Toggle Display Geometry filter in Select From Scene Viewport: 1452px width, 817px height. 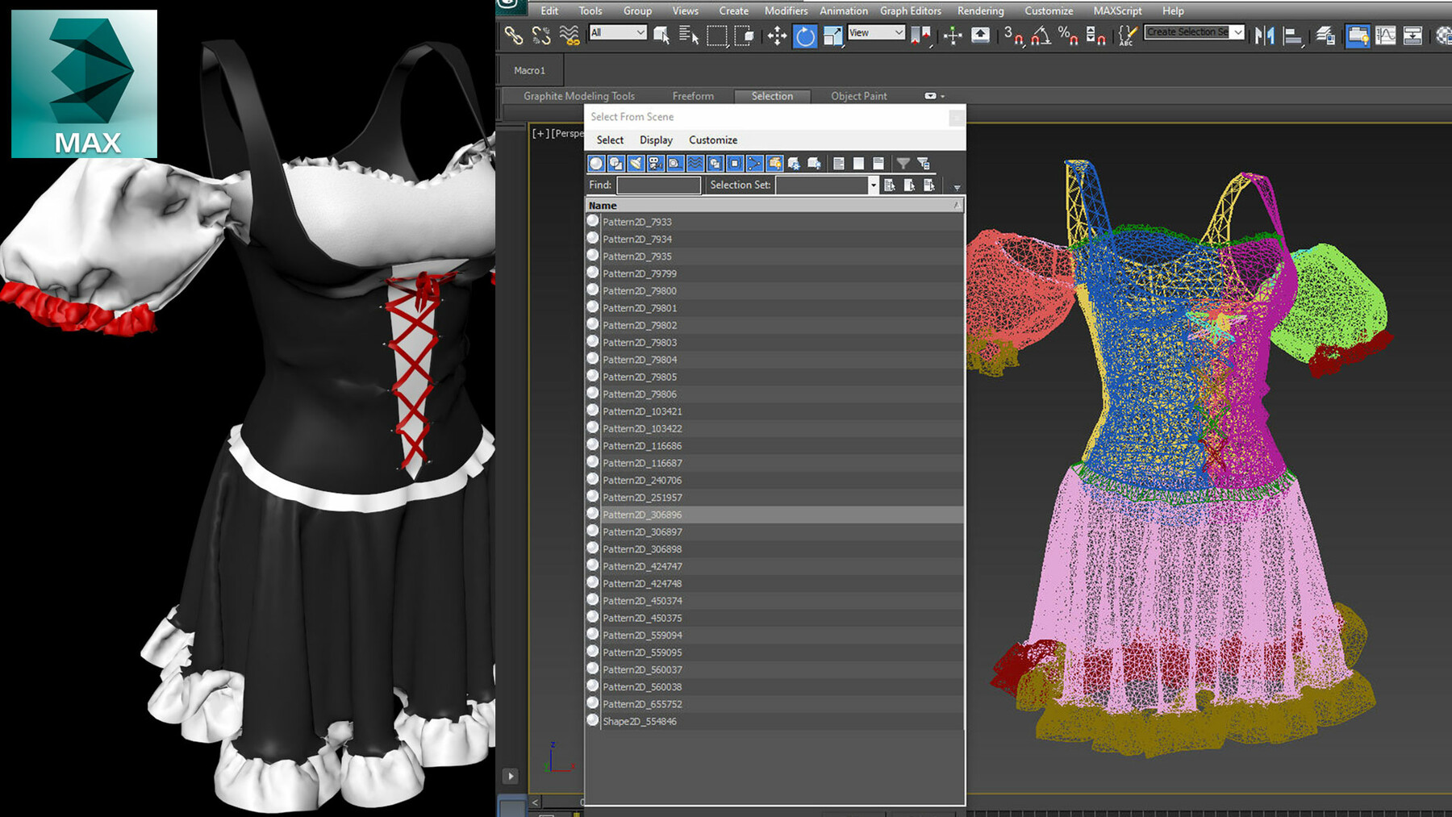click(x=597, y=163)
